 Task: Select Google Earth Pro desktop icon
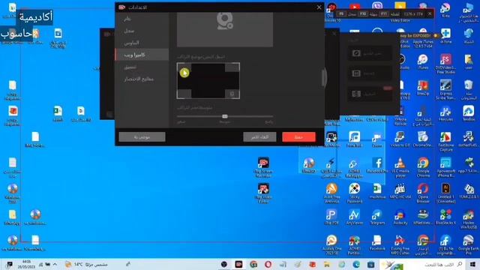[x=469, y=245]
